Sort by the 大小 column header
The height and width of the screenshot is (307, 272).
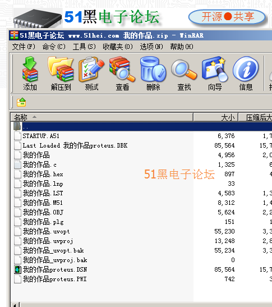216,117
